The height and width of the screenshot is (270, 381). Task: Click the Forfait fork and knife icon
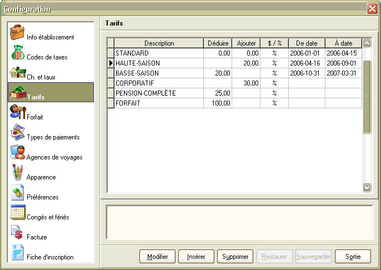tap(17, 113)
